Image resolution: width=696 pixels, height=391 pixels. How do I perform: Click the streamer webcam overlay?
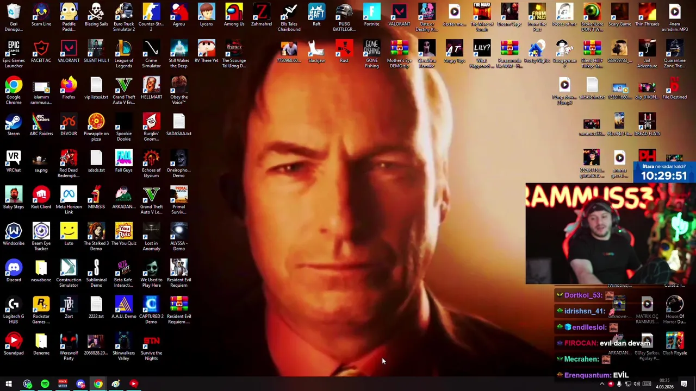611,234
